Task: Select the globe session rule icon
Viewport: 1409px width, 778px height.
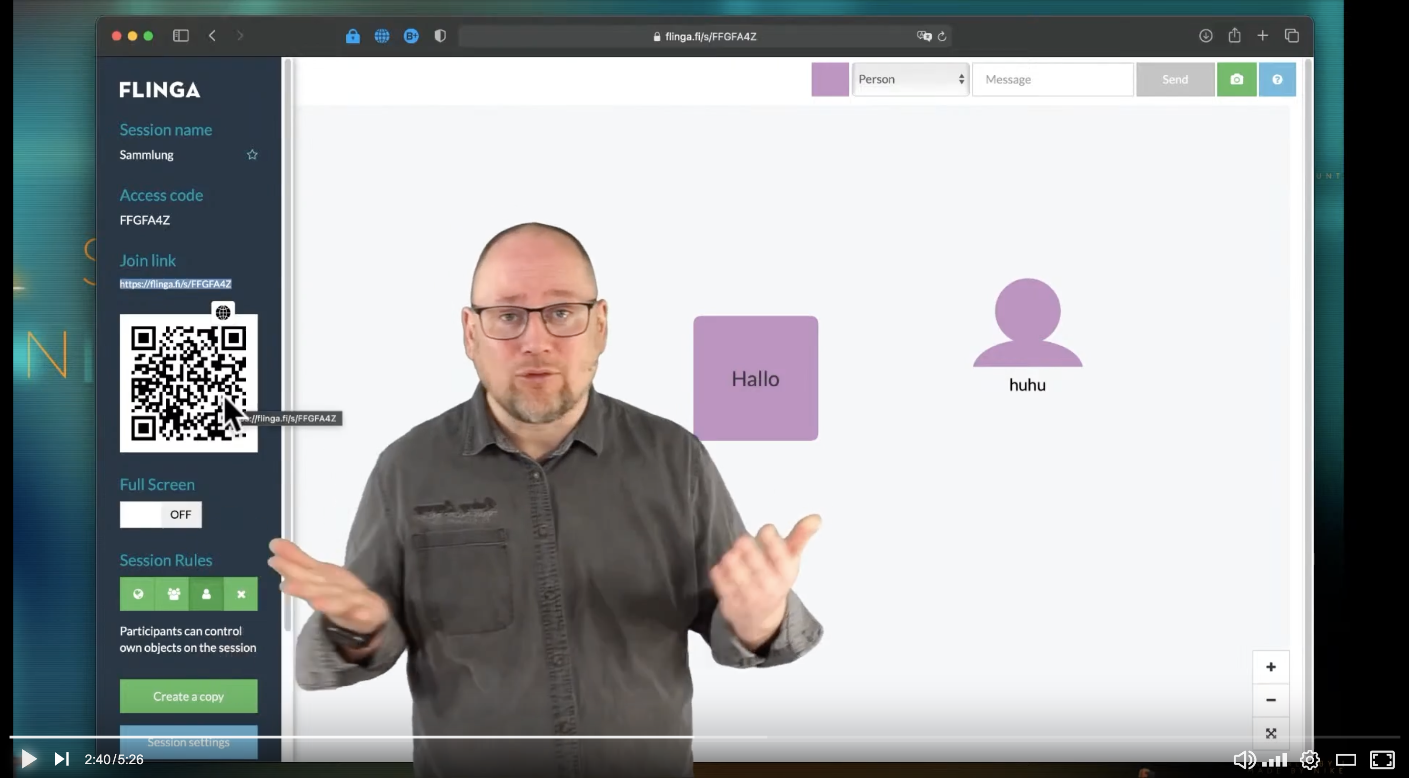Action: [x=138, y=594]
